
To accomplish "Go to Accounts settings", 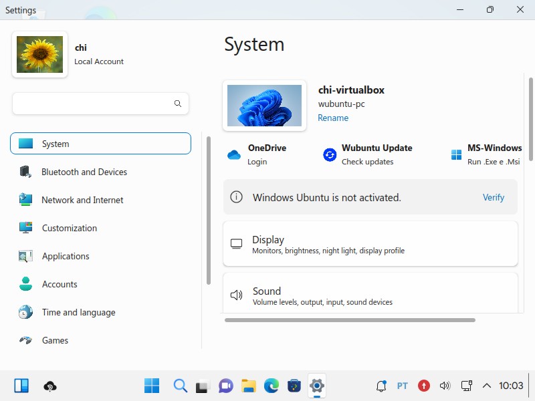I will pos(60,284).
